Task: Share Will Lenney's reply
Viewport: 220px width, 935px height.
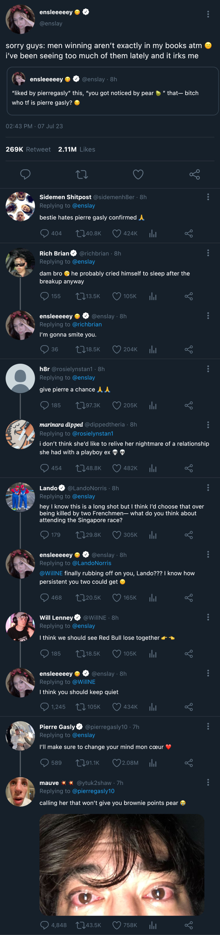Action: (188, 653)
